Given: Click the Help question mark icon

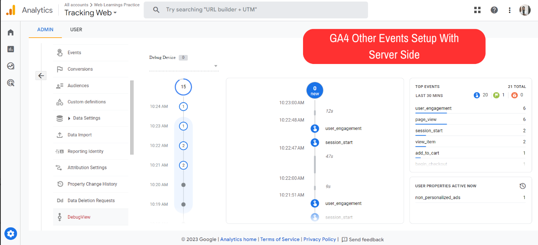Looking at the screenshot, I should 494,10.
